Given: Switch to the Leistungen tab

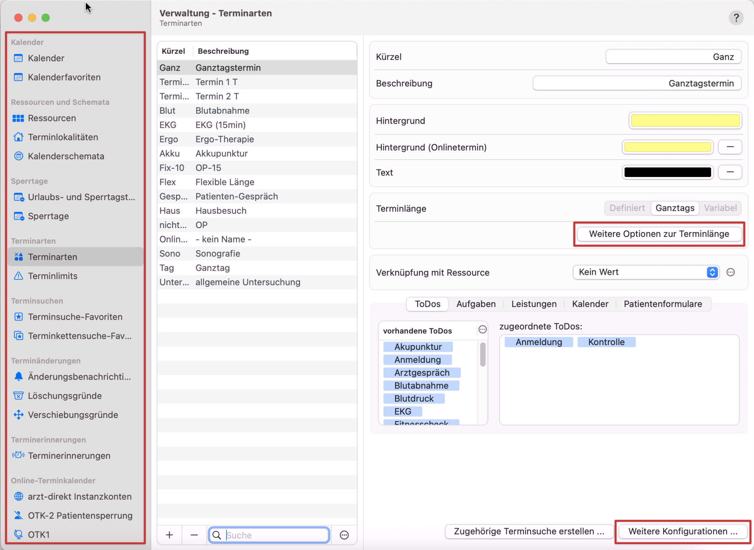Looking at the screenshot, I should (533, 304).
